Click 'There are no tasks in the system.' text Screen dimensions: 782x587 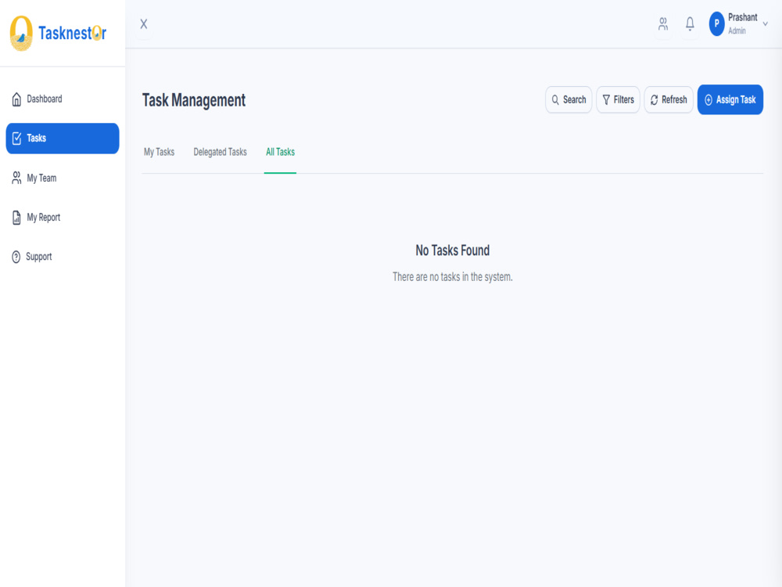(452, 277)
